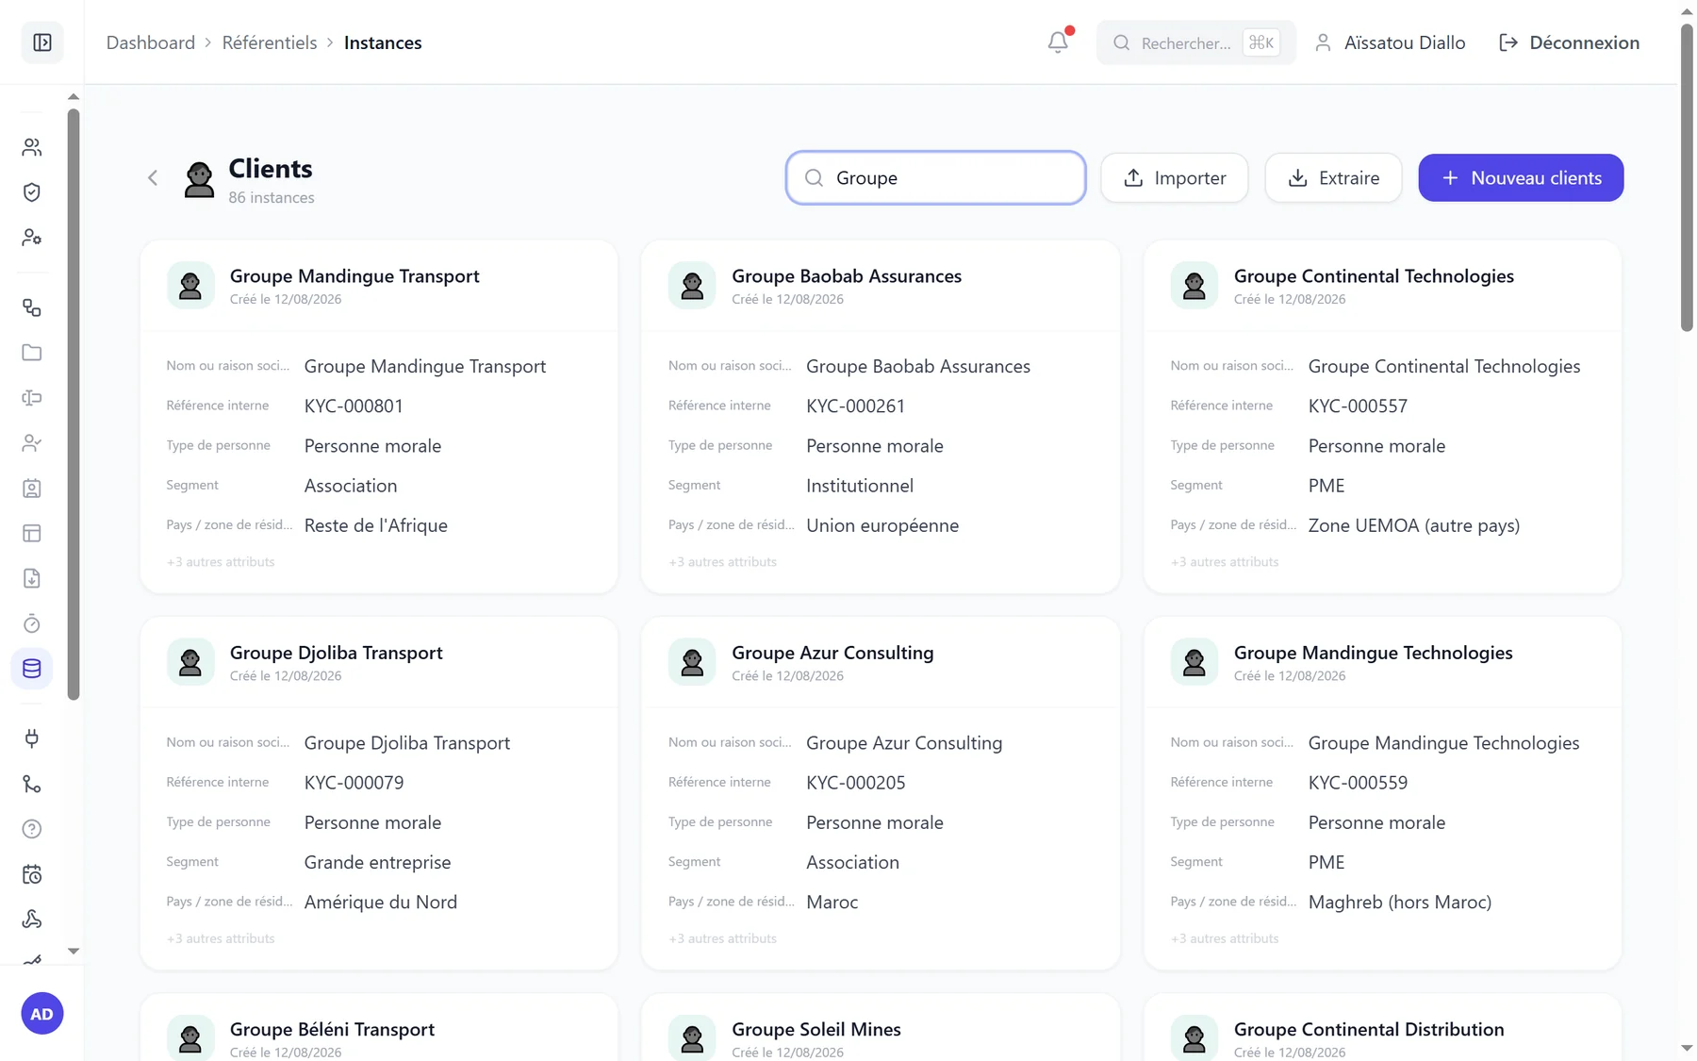Viewport: 1697px width, 1061px height.
Task: Open the users group sidebar icon
Action: click(x=32, y=147)
